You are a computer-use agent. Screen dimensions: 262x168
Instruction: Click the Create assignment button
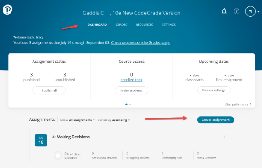216,120
